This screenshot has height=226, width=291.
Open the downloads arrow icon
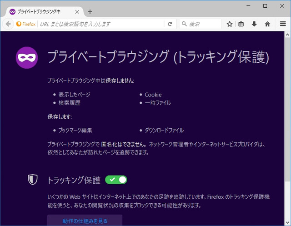click(254, 24)
